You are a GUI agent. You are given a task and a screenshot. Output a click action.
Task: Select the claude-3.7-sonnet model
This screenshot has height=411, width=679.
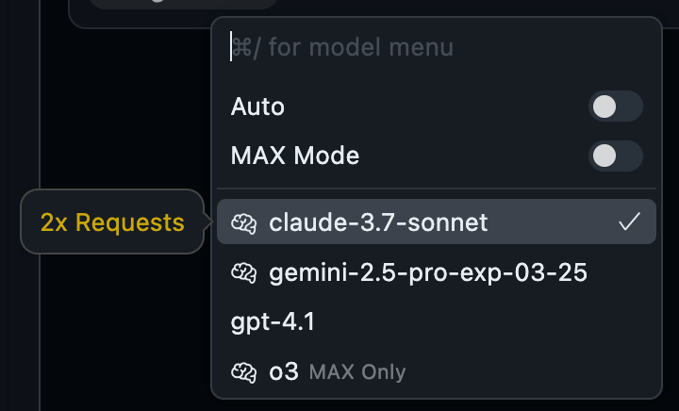click(x=437, y=222)
